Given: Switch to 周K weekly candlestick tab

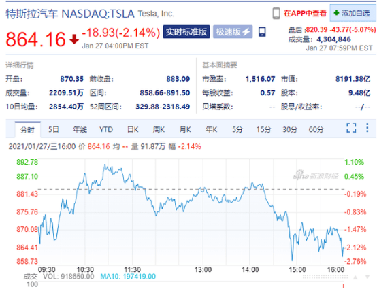Looking at the screenshot, I should 159,129.
